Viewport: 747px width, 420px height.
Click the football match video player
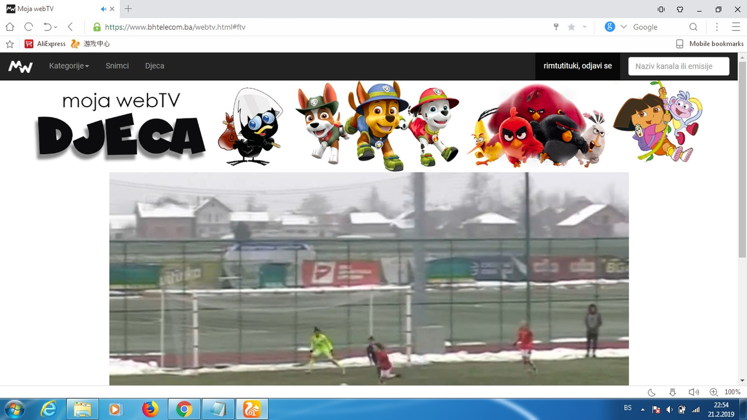pyautogui.click(x=369, y=279)
